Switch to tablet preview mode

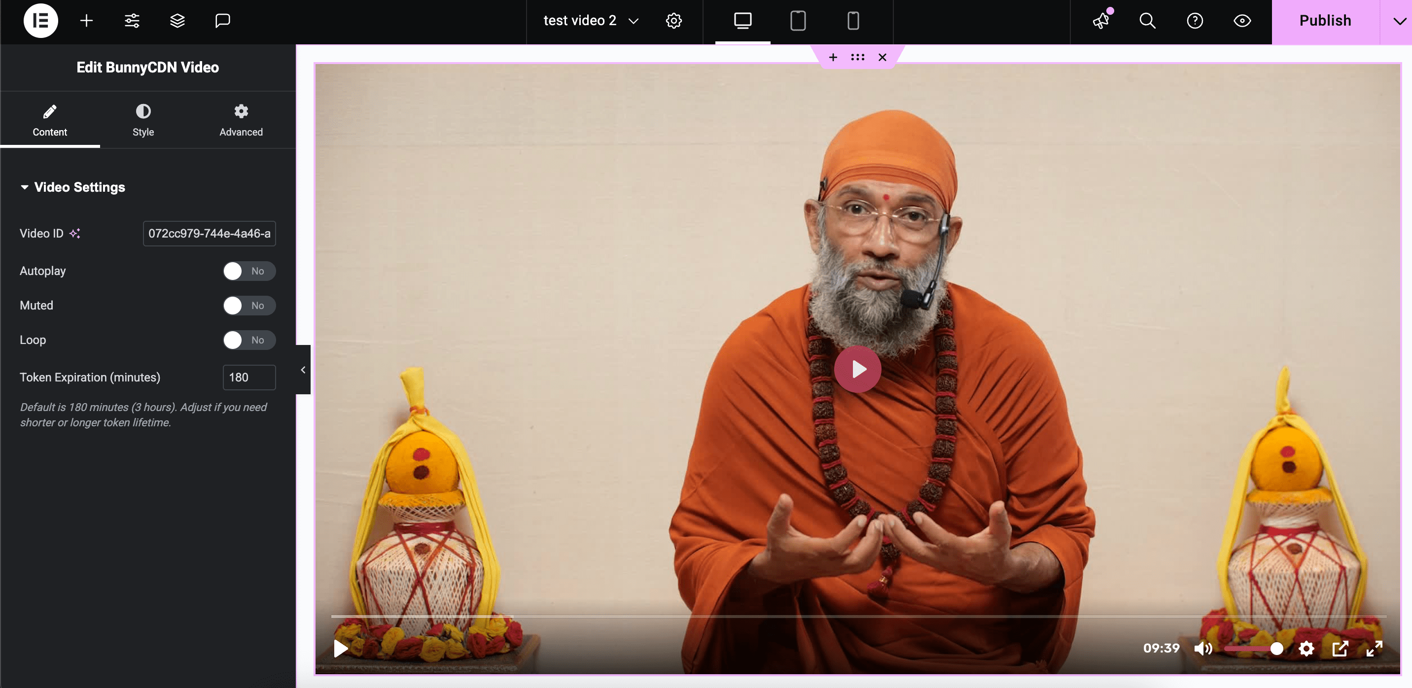click(798, 21)
